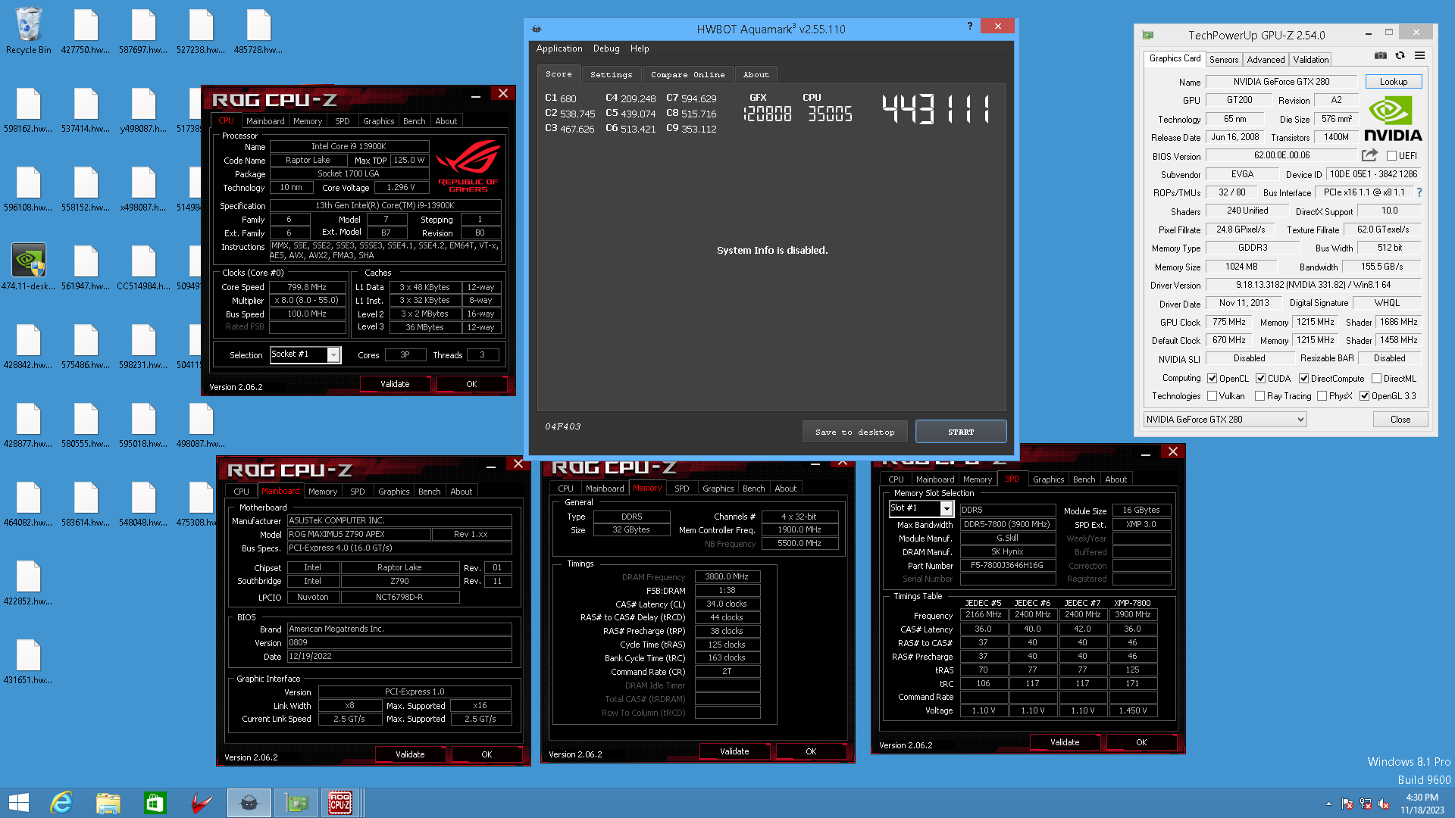1455x818 pixels.
Task: Open the Debug menu in Aquamark
Action: 606,48
